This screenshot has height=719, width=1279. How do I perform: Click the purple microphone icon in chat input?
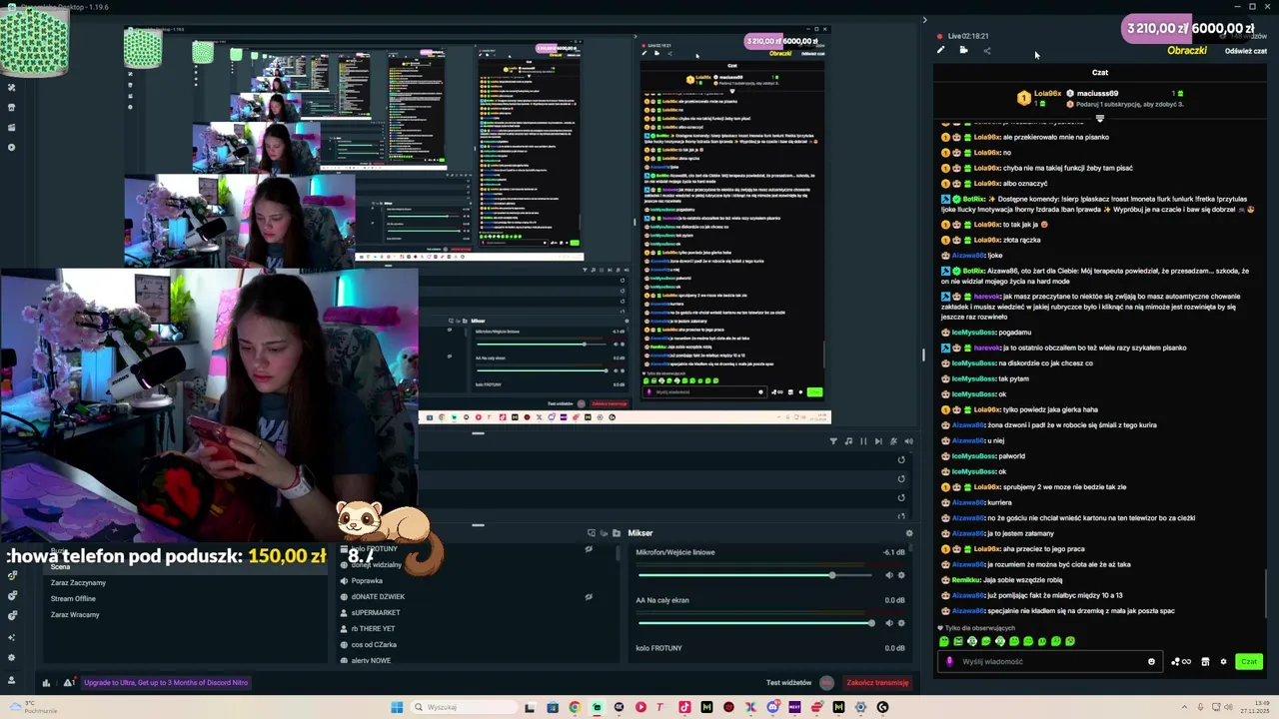(949, 661)
